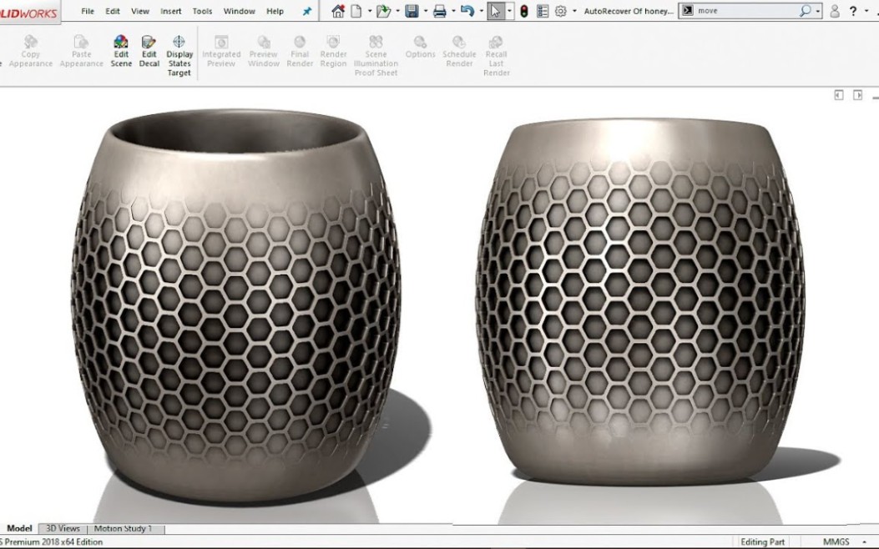This screenshot has height=549, width=879.
Task: Open the Insert menu
Action: (x=170, y=11)
